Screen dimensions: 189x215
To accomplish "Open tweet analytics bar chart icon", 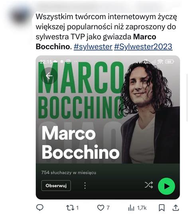I will coord(131,208).
